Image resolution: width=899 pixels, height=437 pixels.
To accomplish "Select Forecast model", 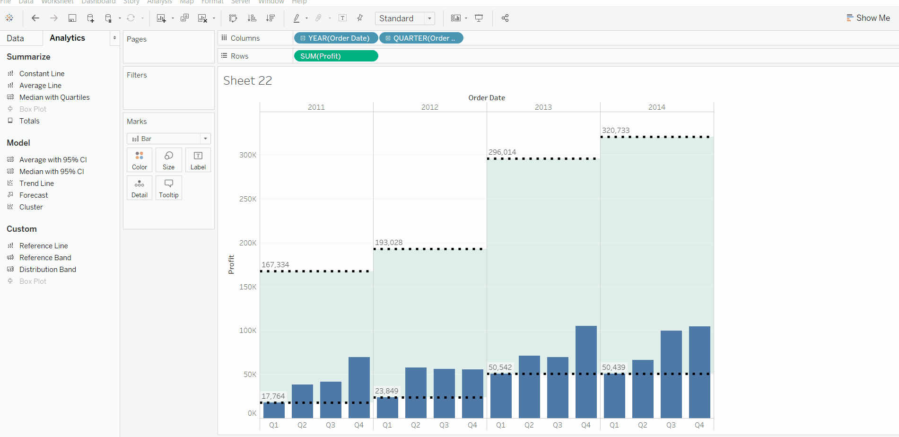I will (x=34, y=195).
